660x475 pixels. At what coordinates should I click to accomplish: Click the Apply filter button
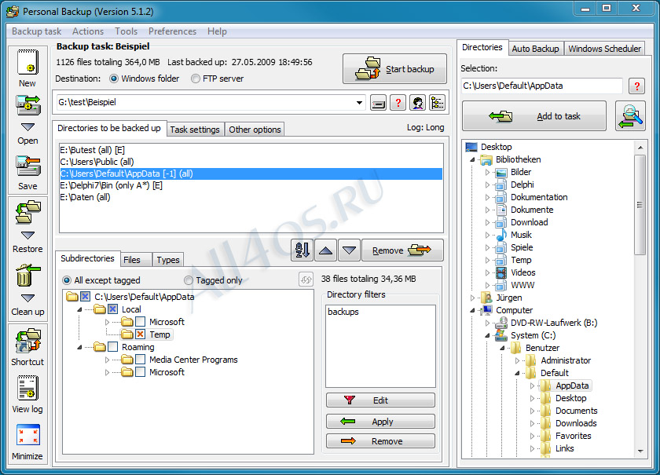click(x=380, y=421)
